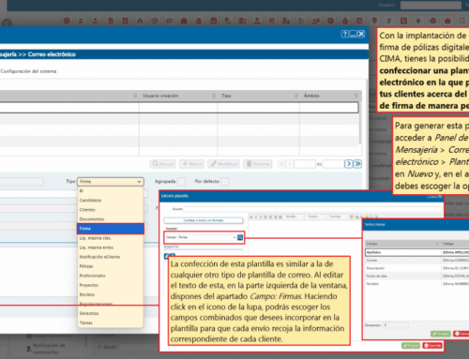Go to first page double arrow
The height and width of the screenshot is (359, 469).
(281, 164)
